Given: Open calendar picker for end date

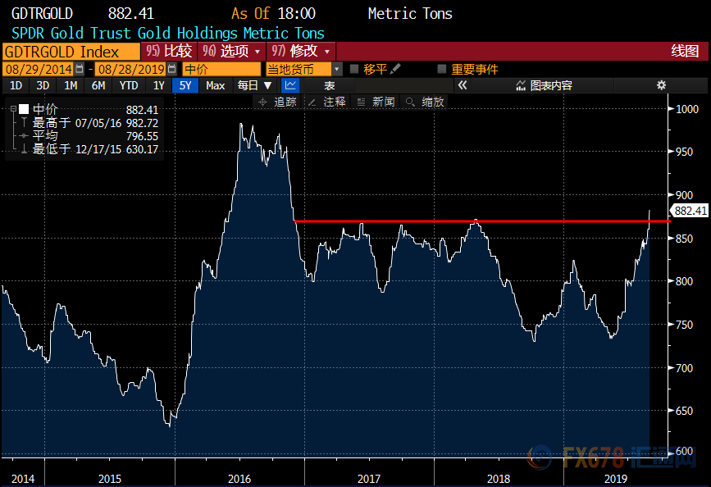Looking at the screenshot, I should (172, 69).
